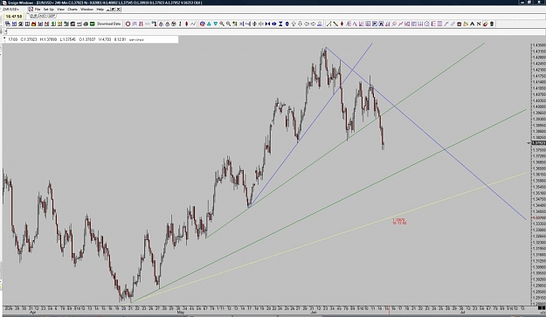Switch to the GBP chart tab
Image resolution: width=546 pixels, height=317 pixels.
[52, 16]
